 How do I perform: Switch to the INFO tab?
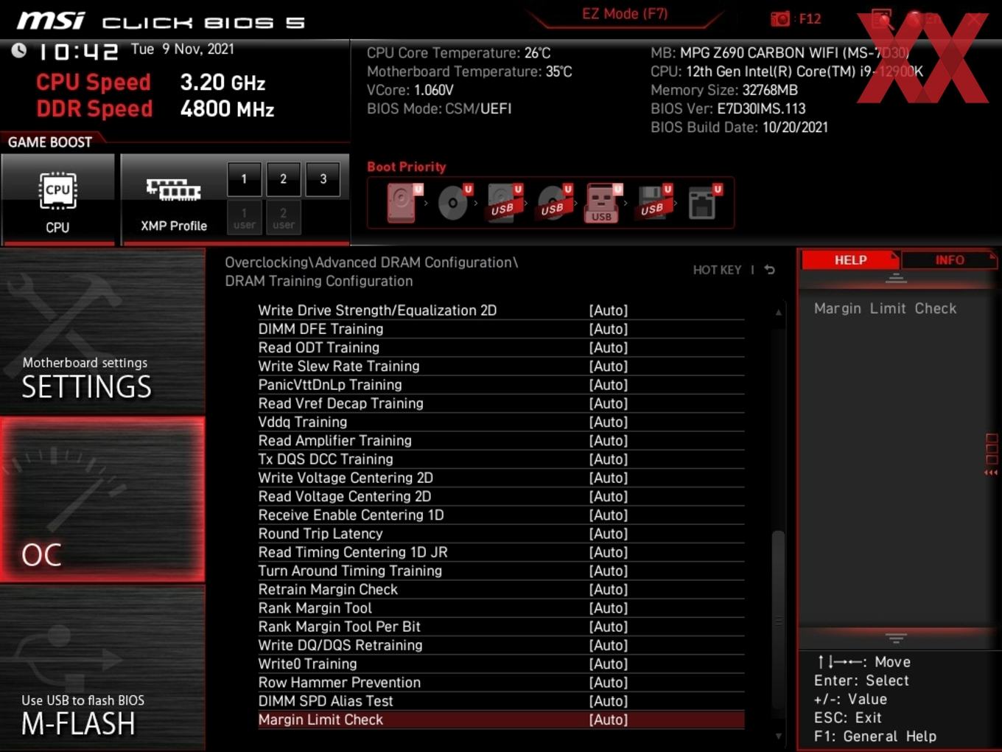(949, 260)
